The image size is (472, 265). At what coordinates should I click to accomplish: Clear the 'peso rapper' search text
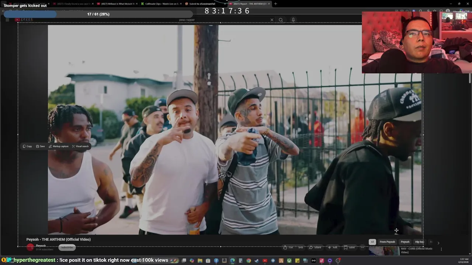tap(272, 20)
